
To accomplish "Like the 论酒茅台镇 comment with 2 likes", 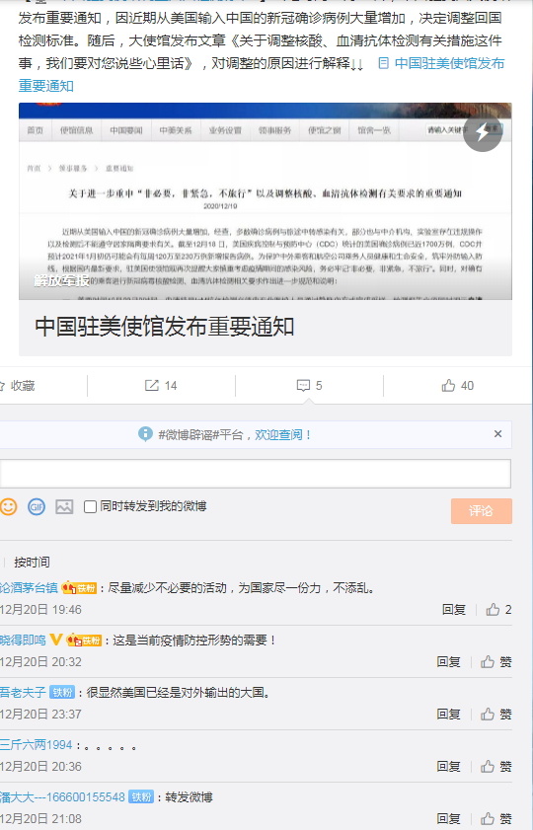I will tap(498, 610).
